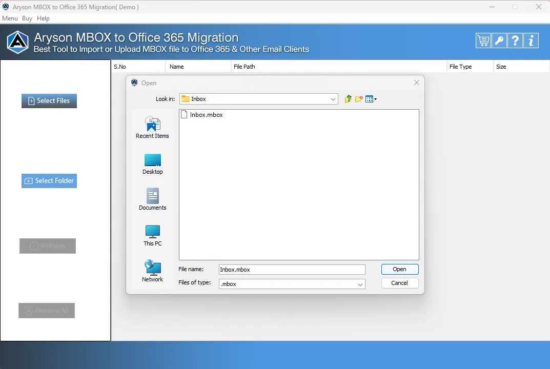
Task: Browse the Network location
Action: (152, 271)
